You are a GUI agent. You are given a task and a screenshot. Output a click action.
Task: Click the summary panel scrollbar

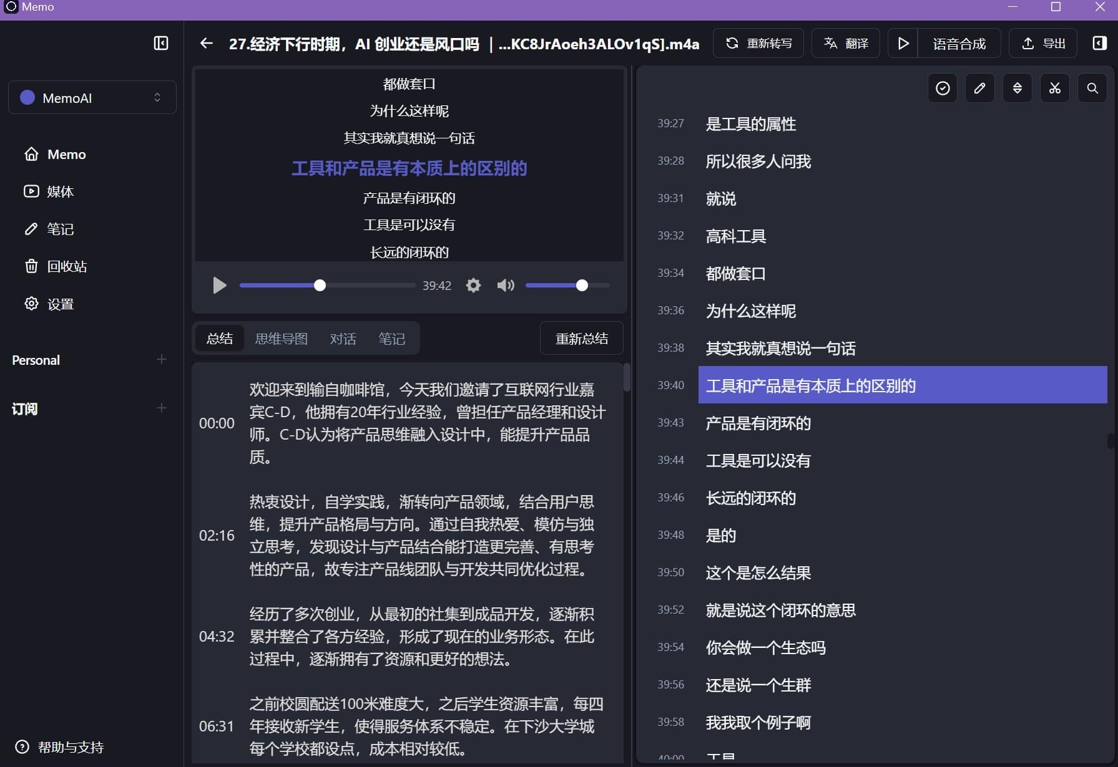pyautogui.click(x=627, y=377)
